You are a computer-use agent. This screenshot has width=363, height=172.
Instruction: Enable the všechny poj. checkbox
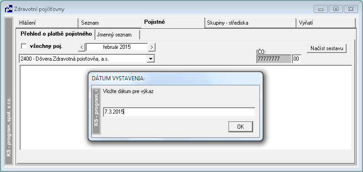pos(24,47)
